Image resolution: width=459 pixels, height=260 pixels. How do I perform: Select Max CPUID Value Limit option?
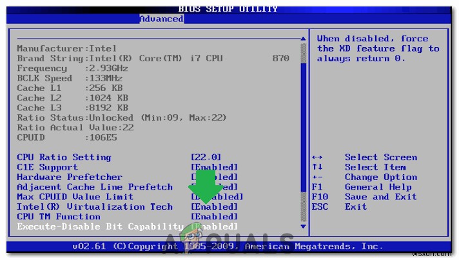(x=75, y=197)
